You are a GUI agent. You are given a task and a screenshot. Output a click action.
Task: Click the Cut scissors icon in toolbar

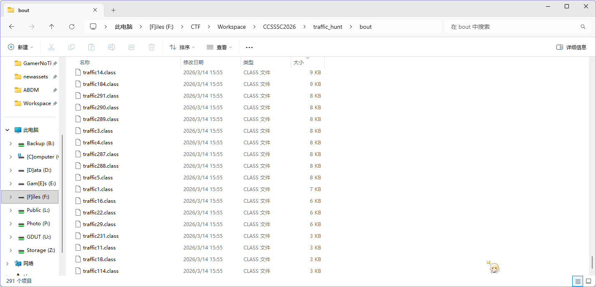51,48
